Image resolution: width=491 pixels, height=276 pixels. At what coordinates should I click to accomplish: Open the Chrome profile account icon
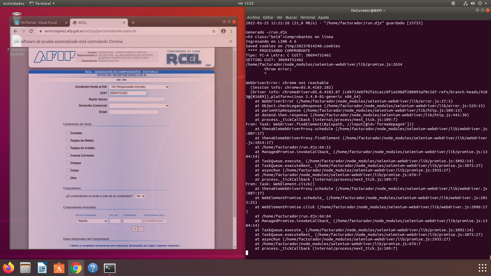pos(223,31)
